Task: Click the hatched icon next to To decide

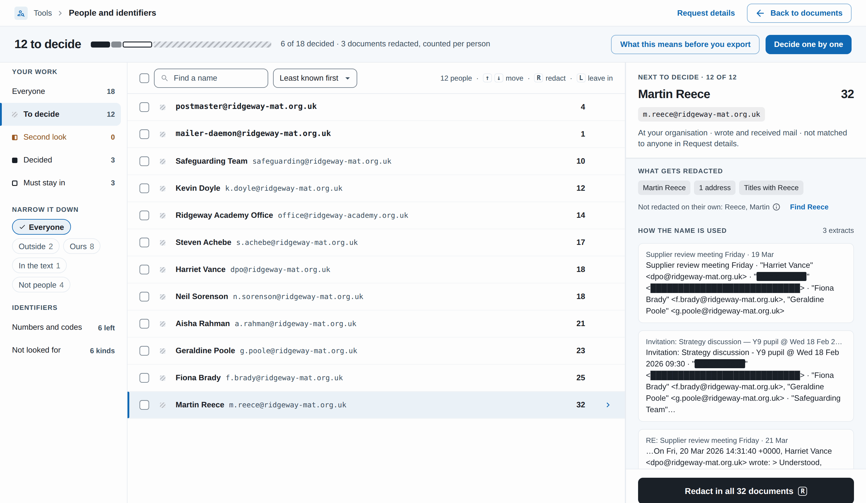Action: 15,114
